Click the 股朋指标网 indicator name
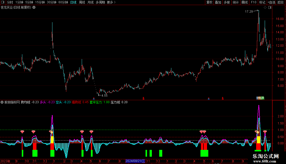The width and height of the screenshot is (286, 164). 12,102
